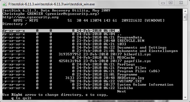Select the System Volume Information entry
The image size is (190, 102).
pos(88,85)
